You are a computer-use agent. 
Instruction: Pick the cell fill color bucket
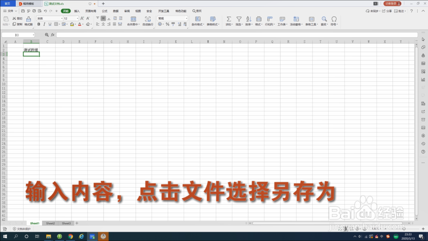[x=72, y=24]
